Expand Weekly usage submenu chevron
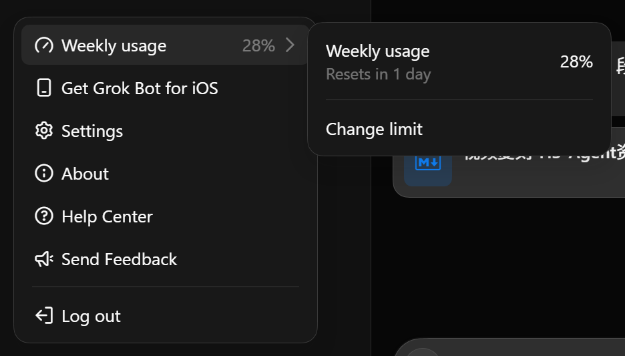Viewport: 625px width, 356px height. pos(290,45)
